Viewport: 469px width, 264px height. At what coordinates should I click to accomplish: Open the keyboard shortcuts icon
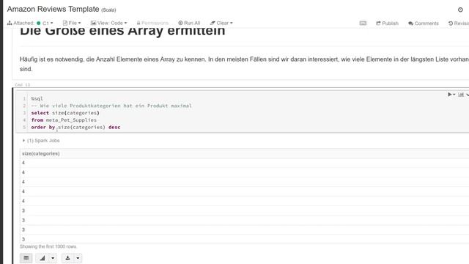click(x=363, y=23)
